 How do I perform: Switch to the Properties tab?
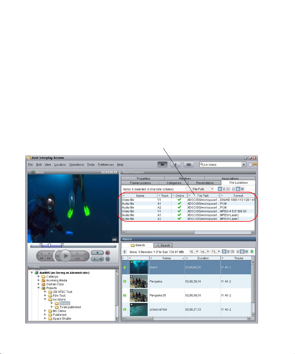coord(143,179)
